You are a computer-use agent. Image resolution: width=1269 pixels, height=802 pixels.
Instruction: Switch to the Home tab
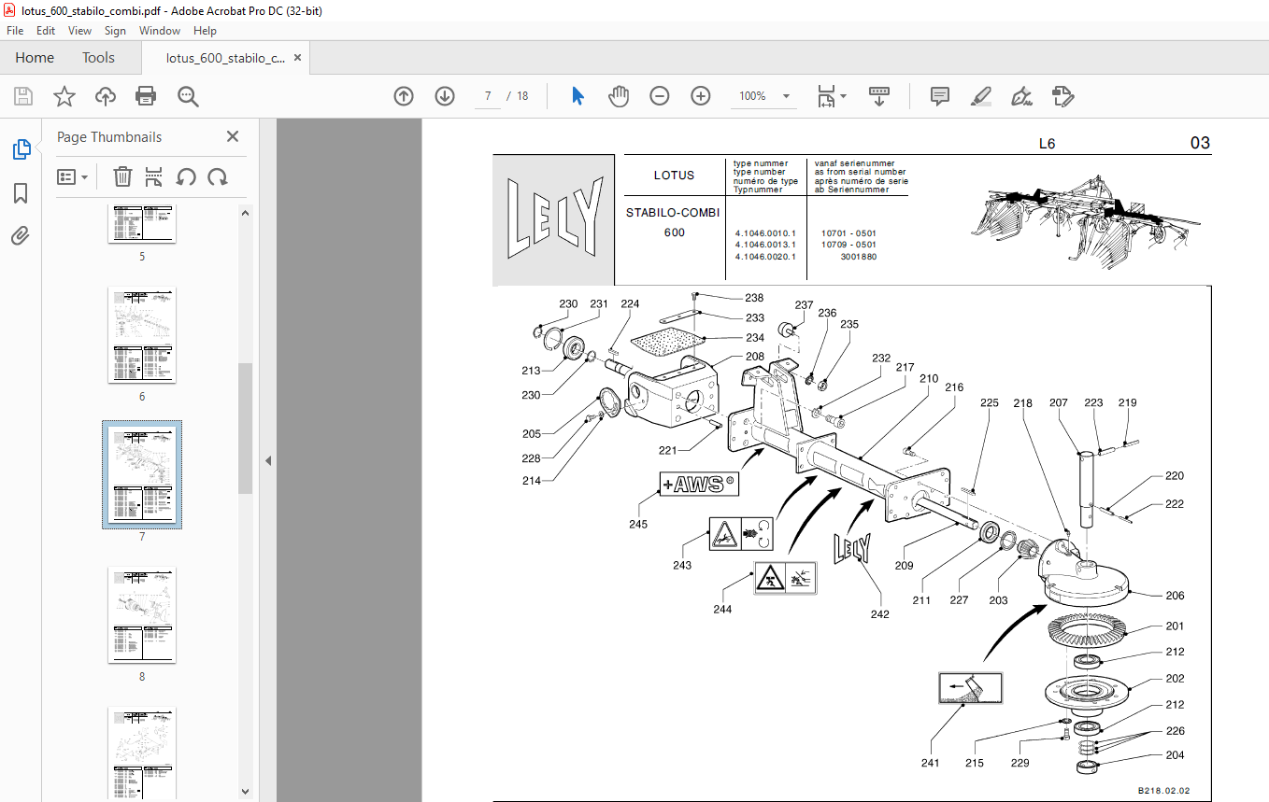[35, 58]
